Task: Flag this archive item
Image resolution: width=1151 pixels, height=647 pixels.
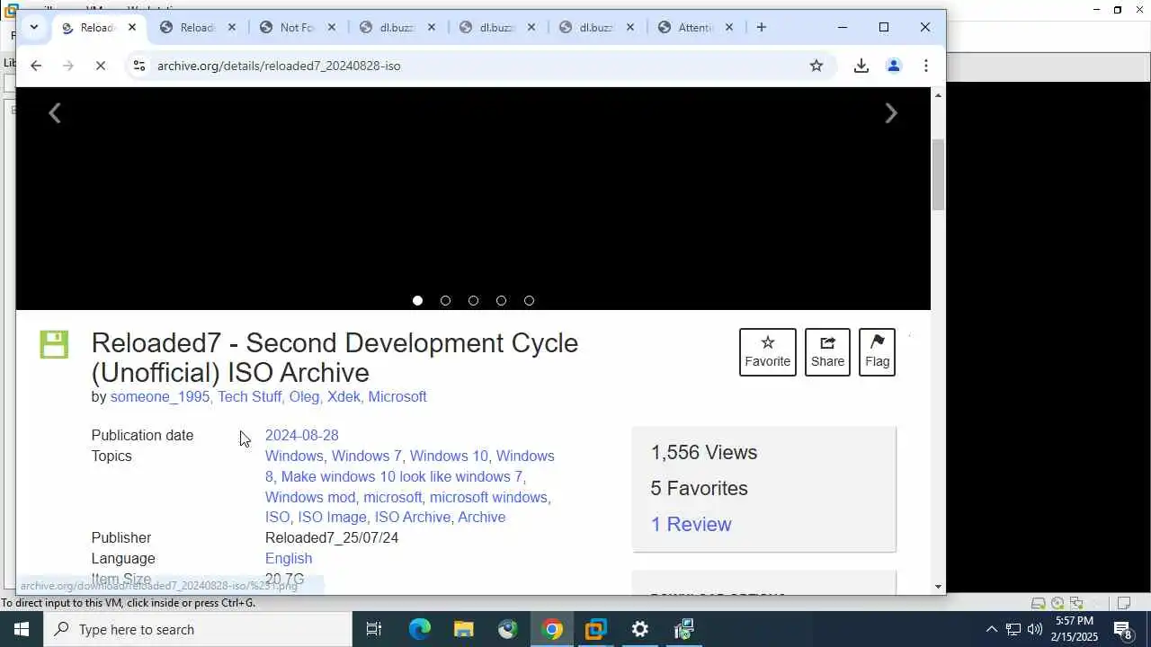Action: click(x=877, y=352)
